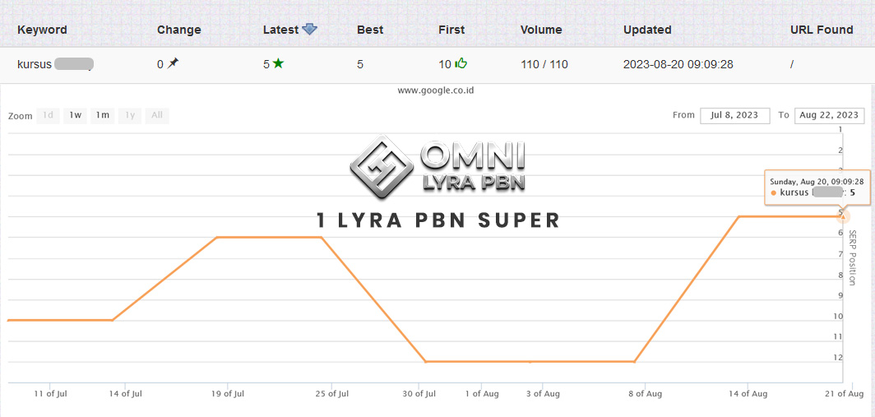This screenshot has width=875, height=417.
Task: Click the URL Found value slash
Action: 792,65
